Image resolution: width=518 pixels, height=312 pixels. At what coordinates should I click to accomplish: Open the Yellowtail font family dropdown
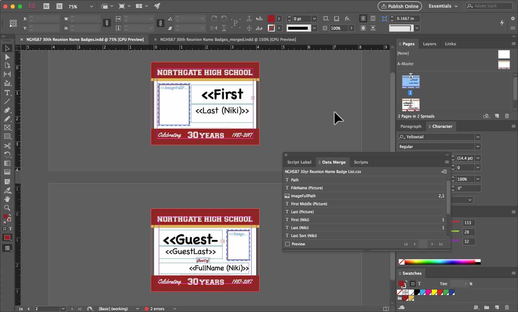tap(478, 137)
